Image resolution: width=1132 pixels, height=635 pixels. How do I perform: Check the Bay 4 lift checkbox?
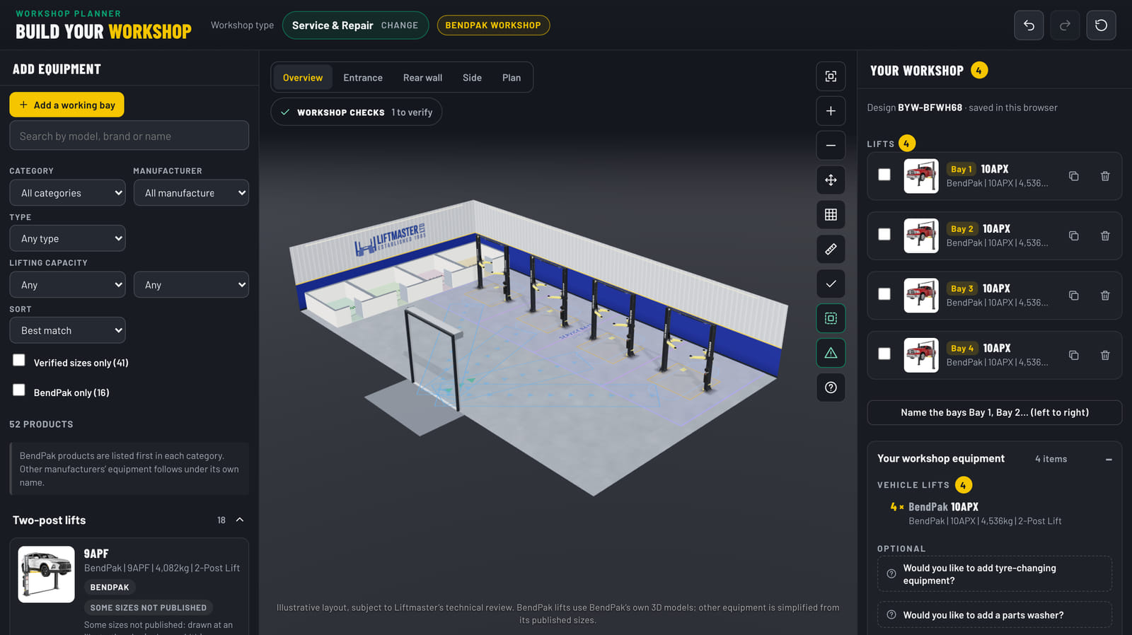884,354
